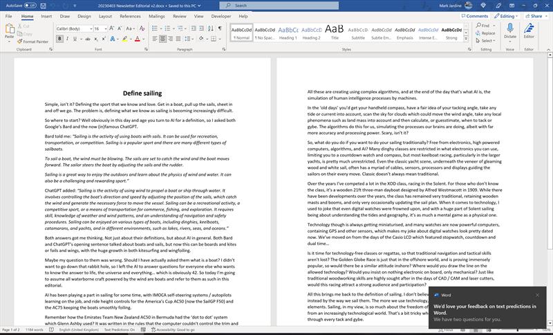This screenshot has width=553, height=335.
Task: Open the Font dialog launcher
Action: point(146,49)
